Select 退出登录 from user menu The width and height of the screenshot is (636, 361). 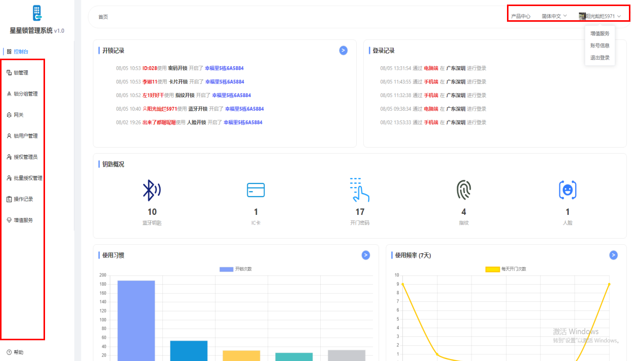(x=600, y=58)
